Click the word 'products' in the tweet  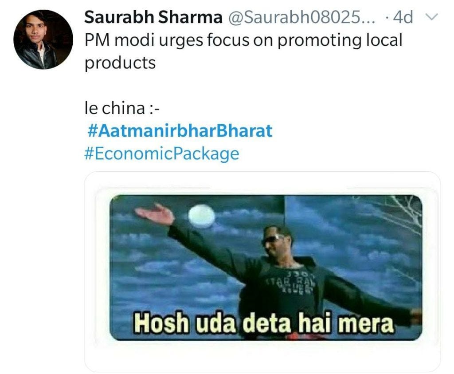pyautogui.click(x=120, y=63)
